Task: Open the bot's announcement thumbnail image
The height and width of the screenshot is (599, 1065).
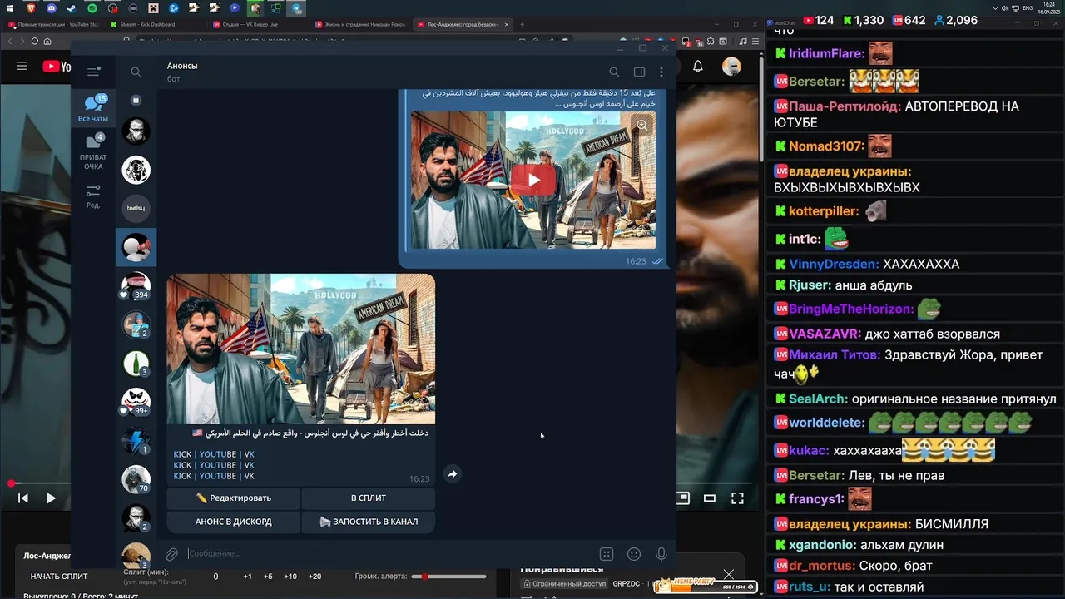Action: [x=300, y=349]
